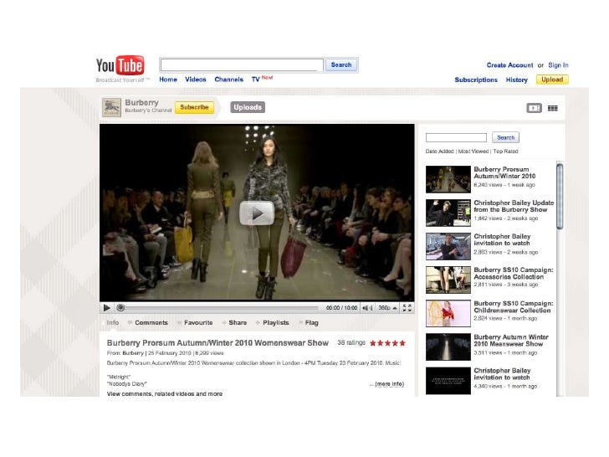Screen dimensions: 609x457
Task: Sort uploads by Top Rated
Action: coord(505,151)
